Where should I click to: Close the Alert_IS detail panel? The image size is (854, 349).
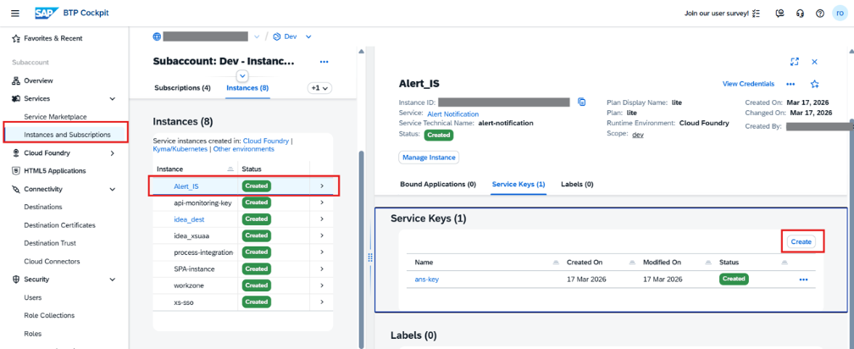[815, 62]
